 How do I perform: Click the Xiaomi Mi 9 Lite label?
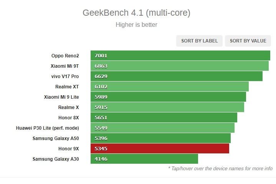coord(61,97)
